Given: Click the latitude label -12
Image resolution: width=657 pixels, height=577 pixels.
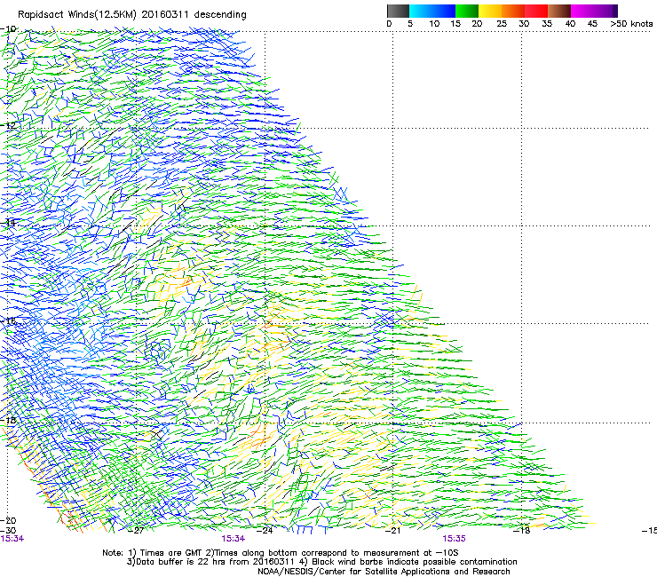Looking at the screenshot, I should point(8,125).
